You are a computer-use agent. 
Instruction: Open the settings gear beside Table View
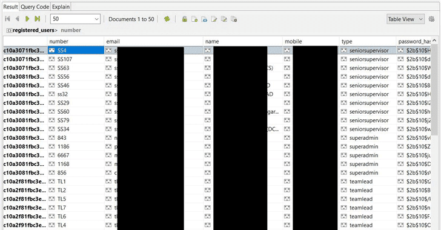coord(431,19)
